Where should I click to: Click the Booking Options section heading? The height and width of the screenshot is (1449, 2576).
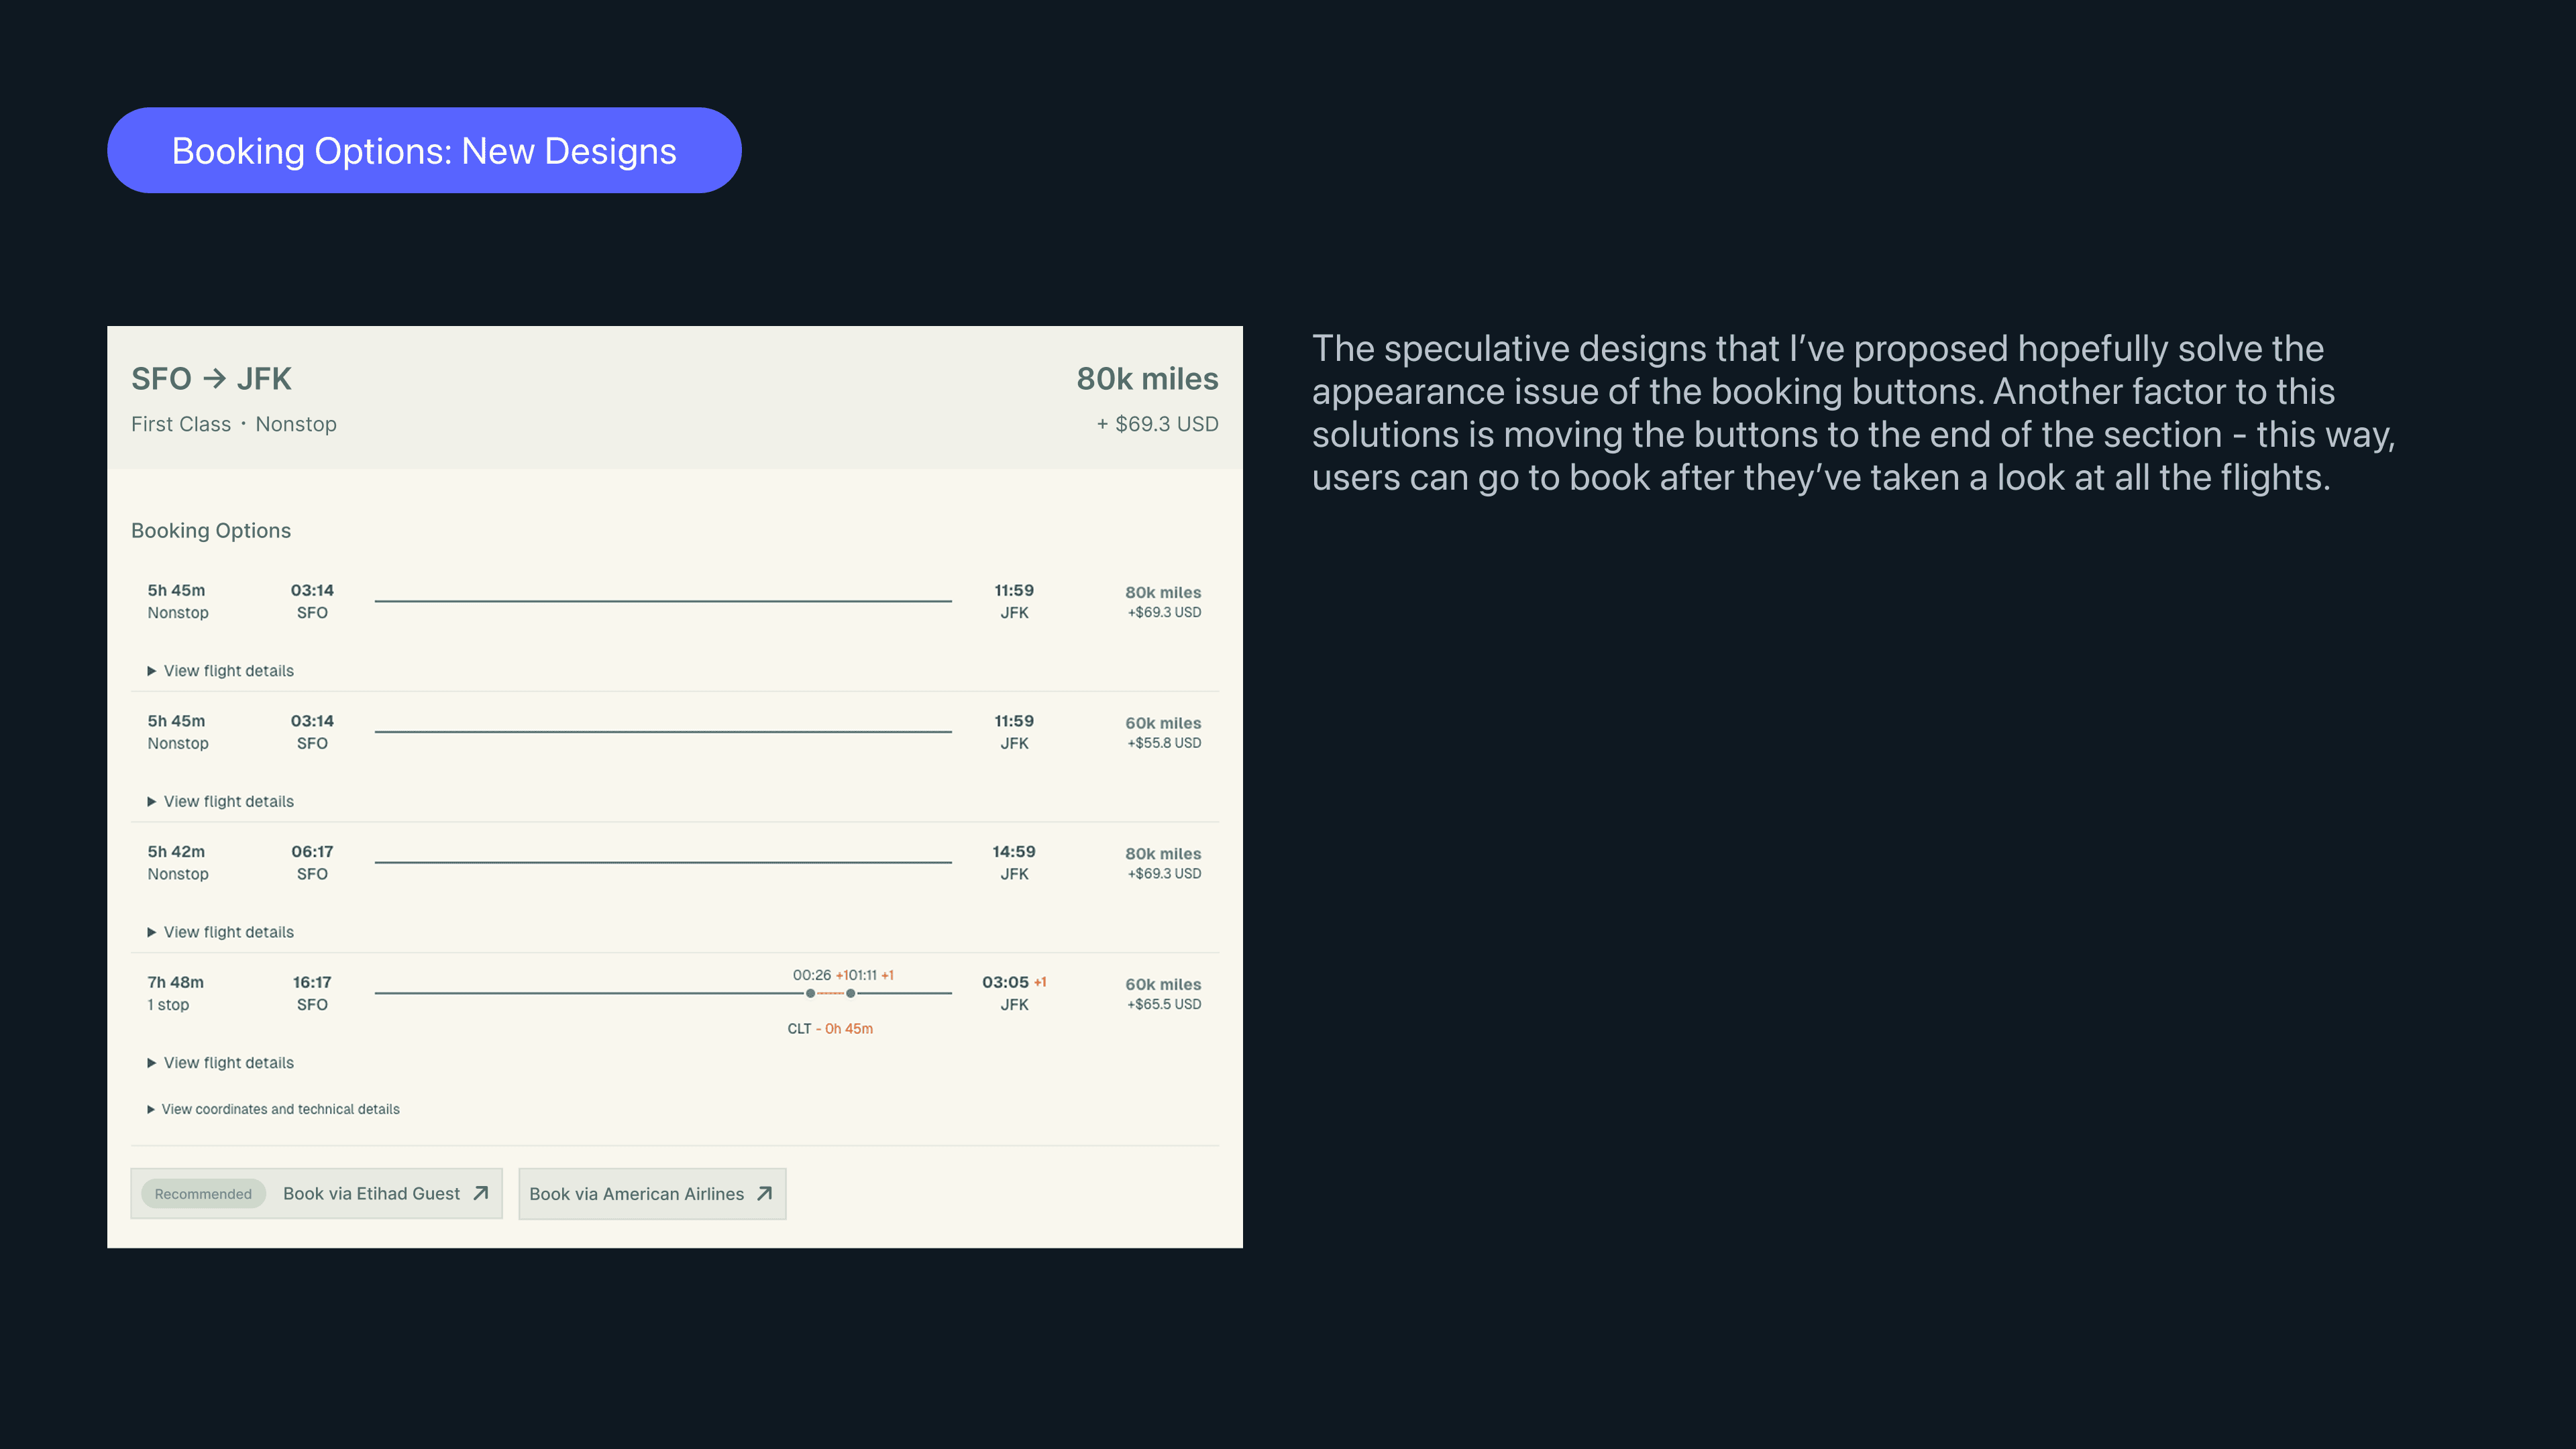click(211, 530)
